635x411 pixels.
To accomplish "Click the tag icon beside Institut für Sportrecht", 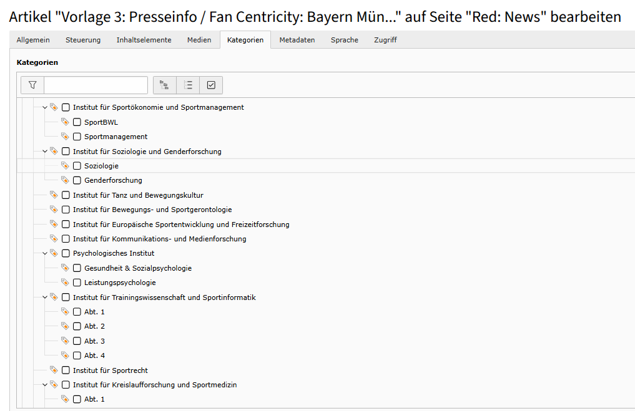I will click(x=54, y=370).
